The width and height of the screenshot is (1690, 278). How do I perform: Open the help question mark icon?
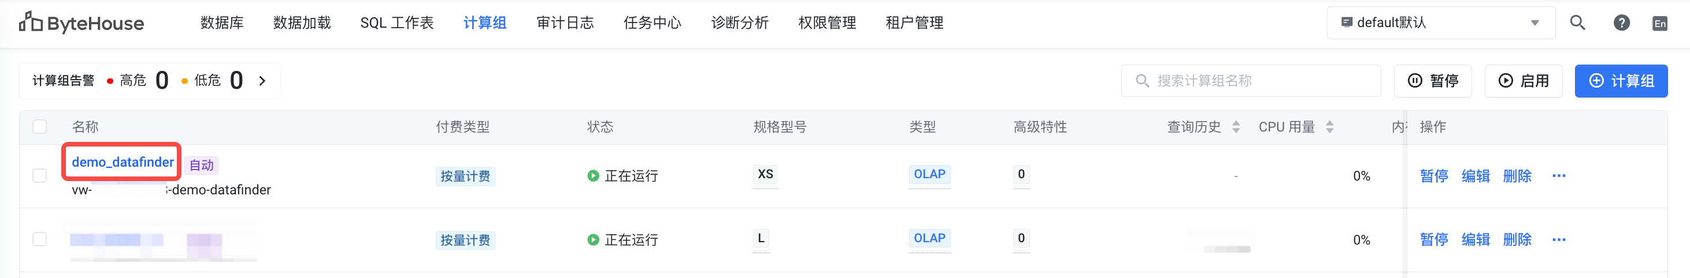(1621, 23)
